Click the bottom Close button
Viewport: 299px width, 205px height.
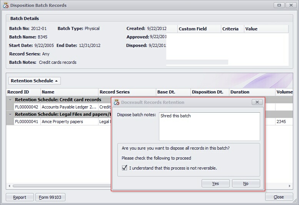pyautogui.click(x=279, y=197)
